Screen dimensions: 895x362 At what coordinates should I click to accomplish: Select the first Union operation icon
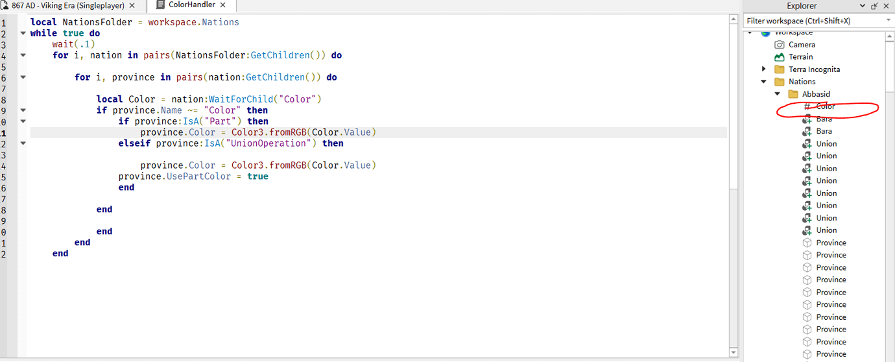(x=807, y=143)
